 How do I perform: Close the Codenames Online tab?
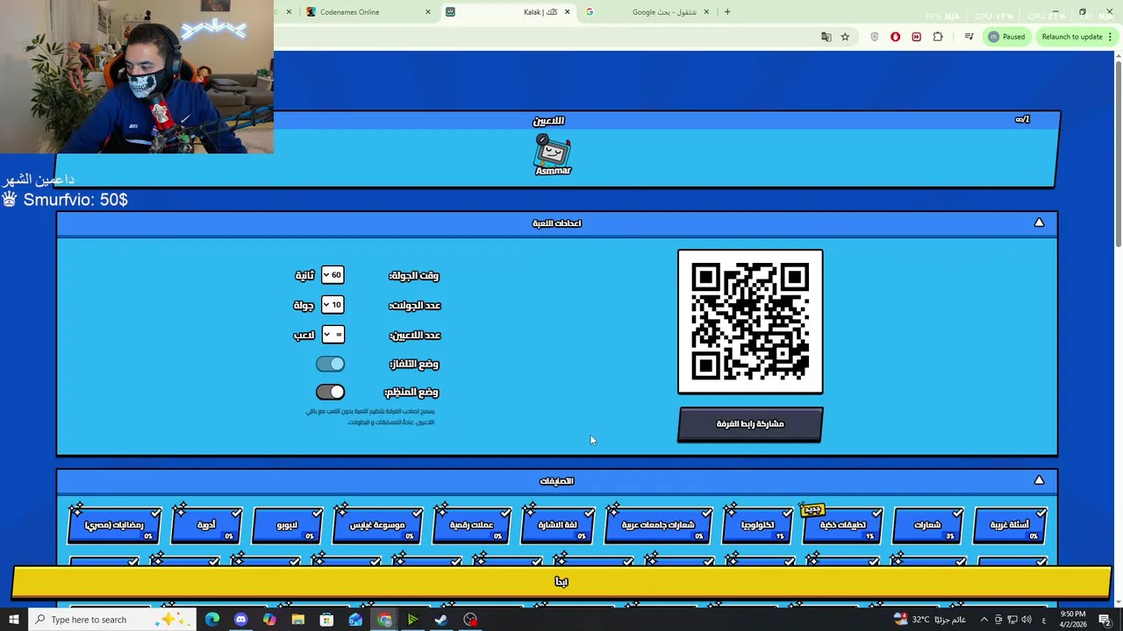[428, 12]
